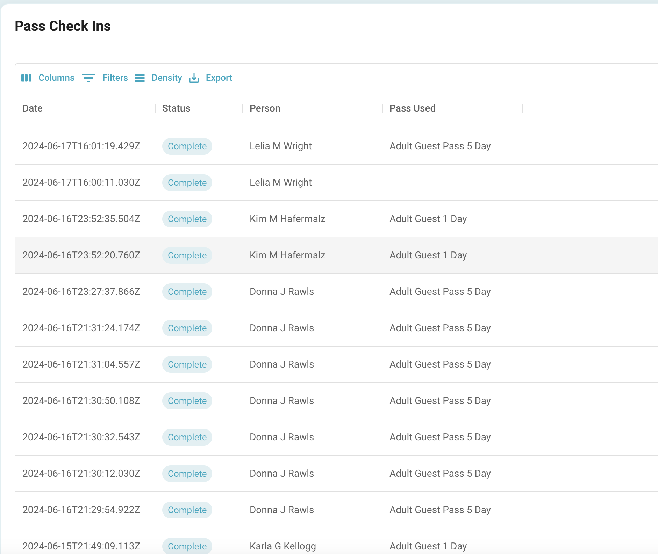Click the Karla G Kellogg row
This screenshot has height=554, width=658.
[x=336, y=541]
